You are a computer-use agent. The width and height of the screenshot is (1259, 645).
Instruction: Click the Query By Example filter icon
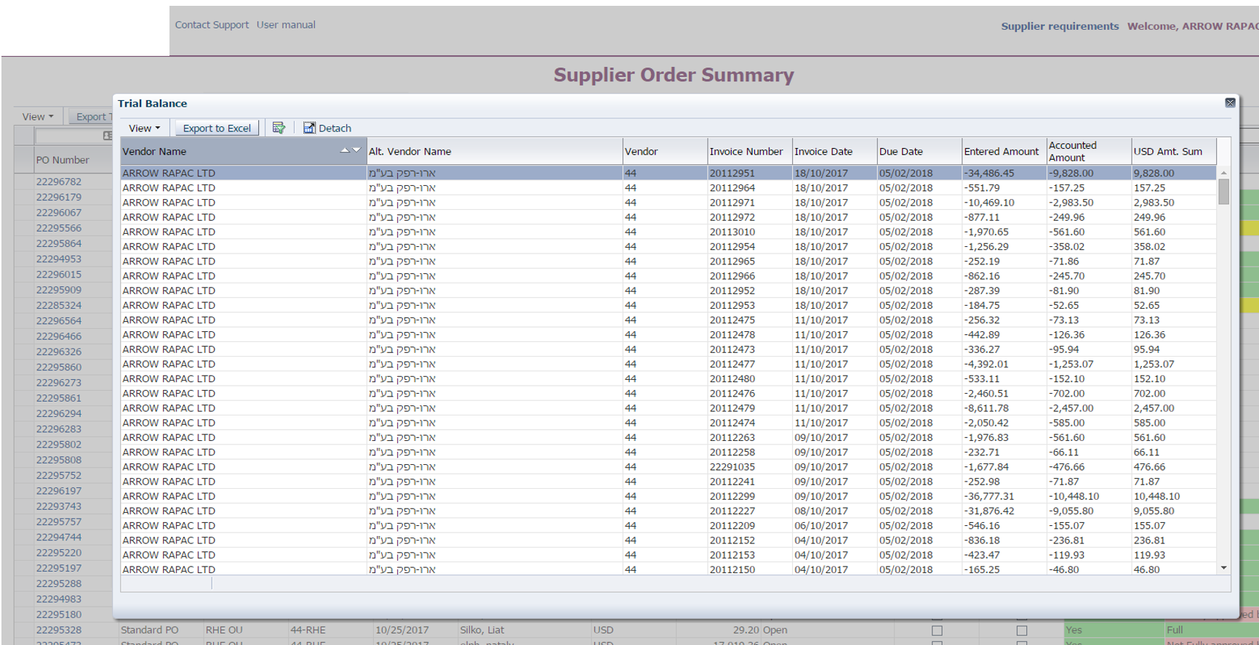pos(279,128)
